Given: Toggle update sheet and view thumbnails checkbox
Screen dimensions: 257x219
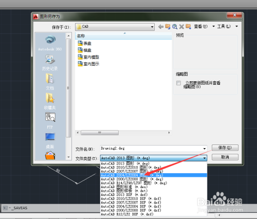Looking at the screenshot, I should coord(178,83).
